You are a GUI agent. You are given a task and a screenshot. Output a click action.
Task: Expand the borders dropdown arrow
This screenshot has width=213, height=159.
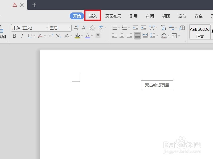pos(179,36)
